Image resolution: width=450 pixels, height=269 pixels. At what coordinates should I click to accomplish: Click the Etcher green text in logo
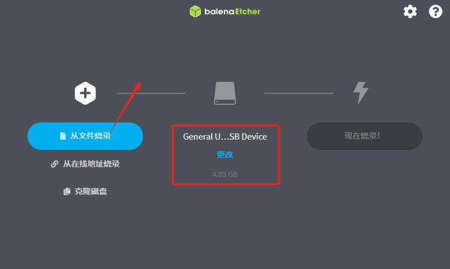point(248,11)
